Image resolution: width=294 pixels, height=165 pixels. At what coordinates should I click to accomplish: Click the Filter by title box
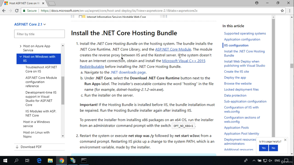[39, 34]
